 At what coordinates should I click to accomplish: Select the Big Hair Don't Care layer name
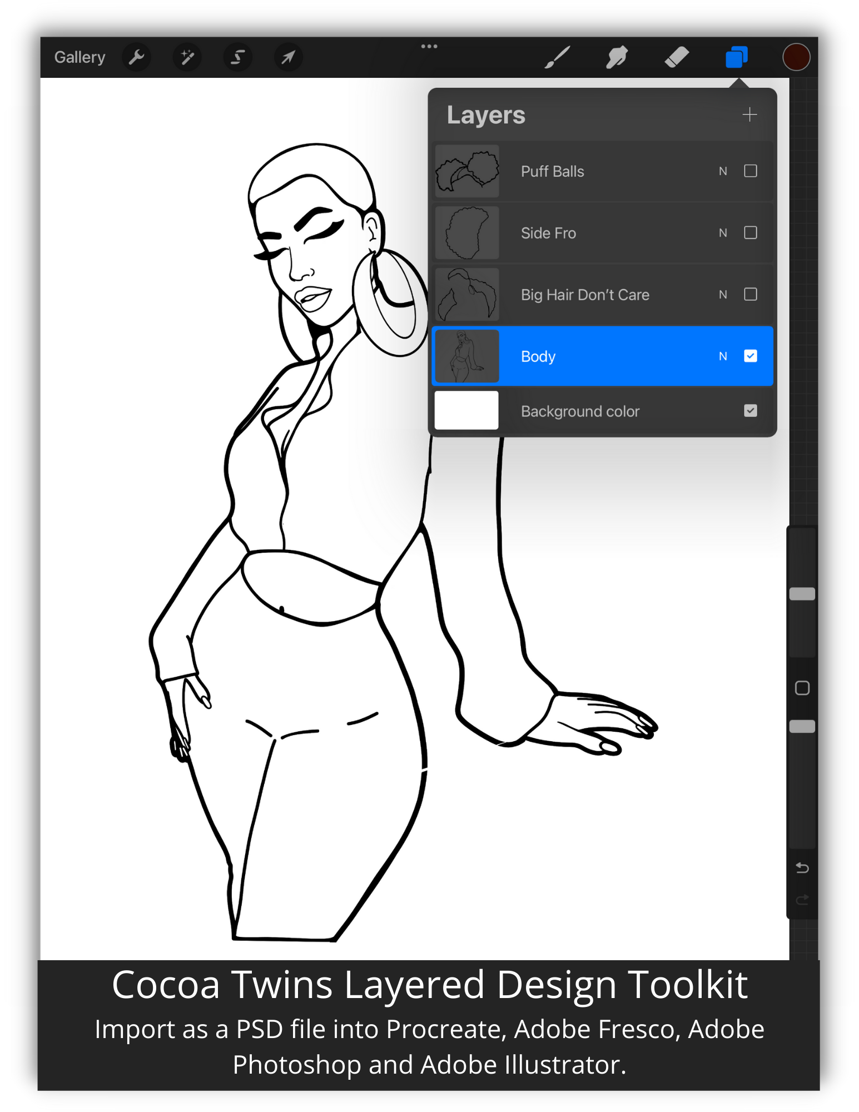click(585, 295)
